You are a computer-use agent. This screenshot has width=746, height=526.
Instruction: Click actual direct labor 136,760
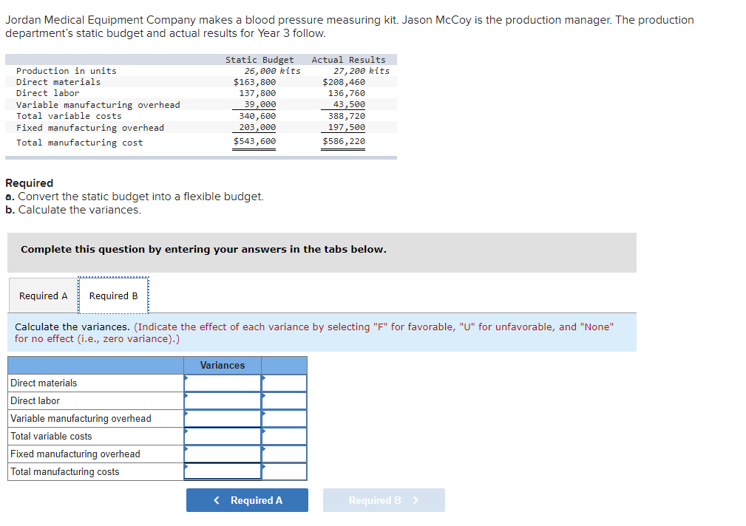[346, 93]
